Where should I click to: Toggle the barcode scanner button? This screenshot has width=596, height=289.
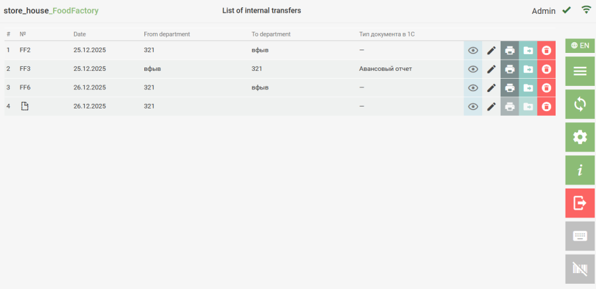(579, 269)
